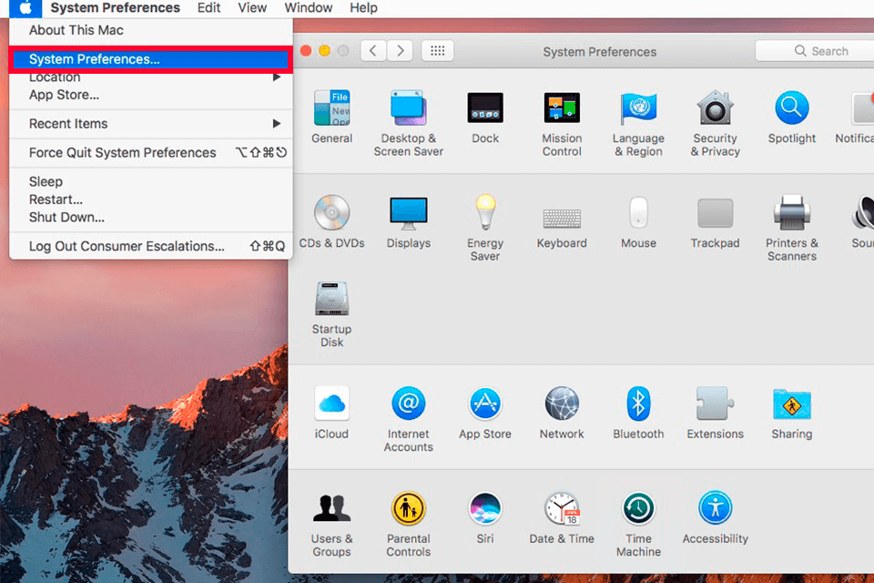Image resolution: width=874 pixels, height=583 pixels.
Task: Expand the Recent Items submenu
Action: click(150, 124)
